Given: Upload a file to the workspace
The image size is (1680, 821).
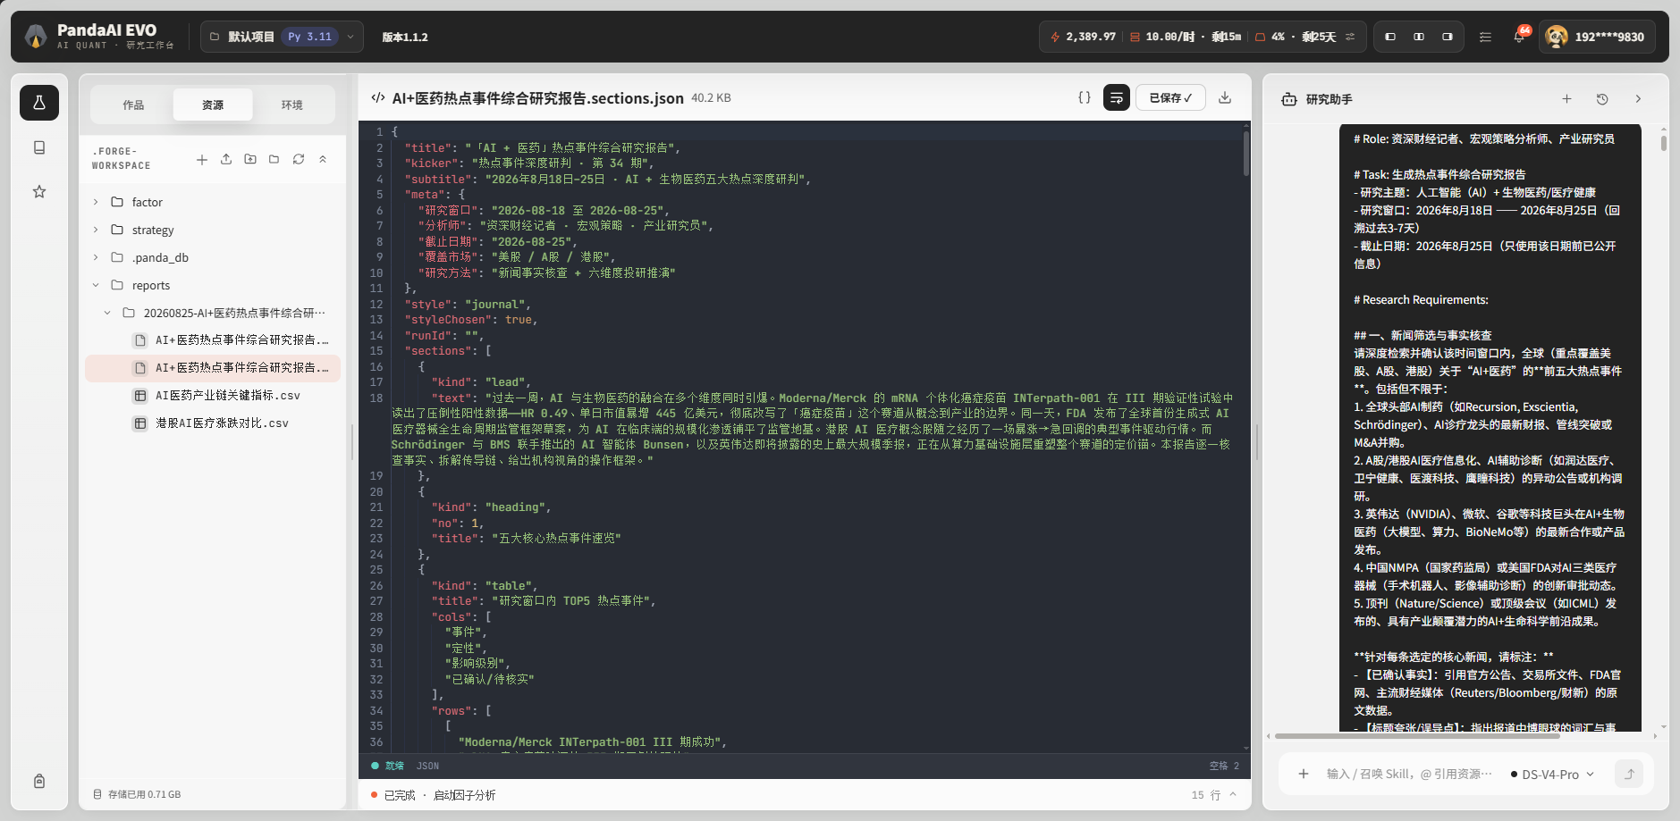Looking at the screenshot, I should 226,159.
